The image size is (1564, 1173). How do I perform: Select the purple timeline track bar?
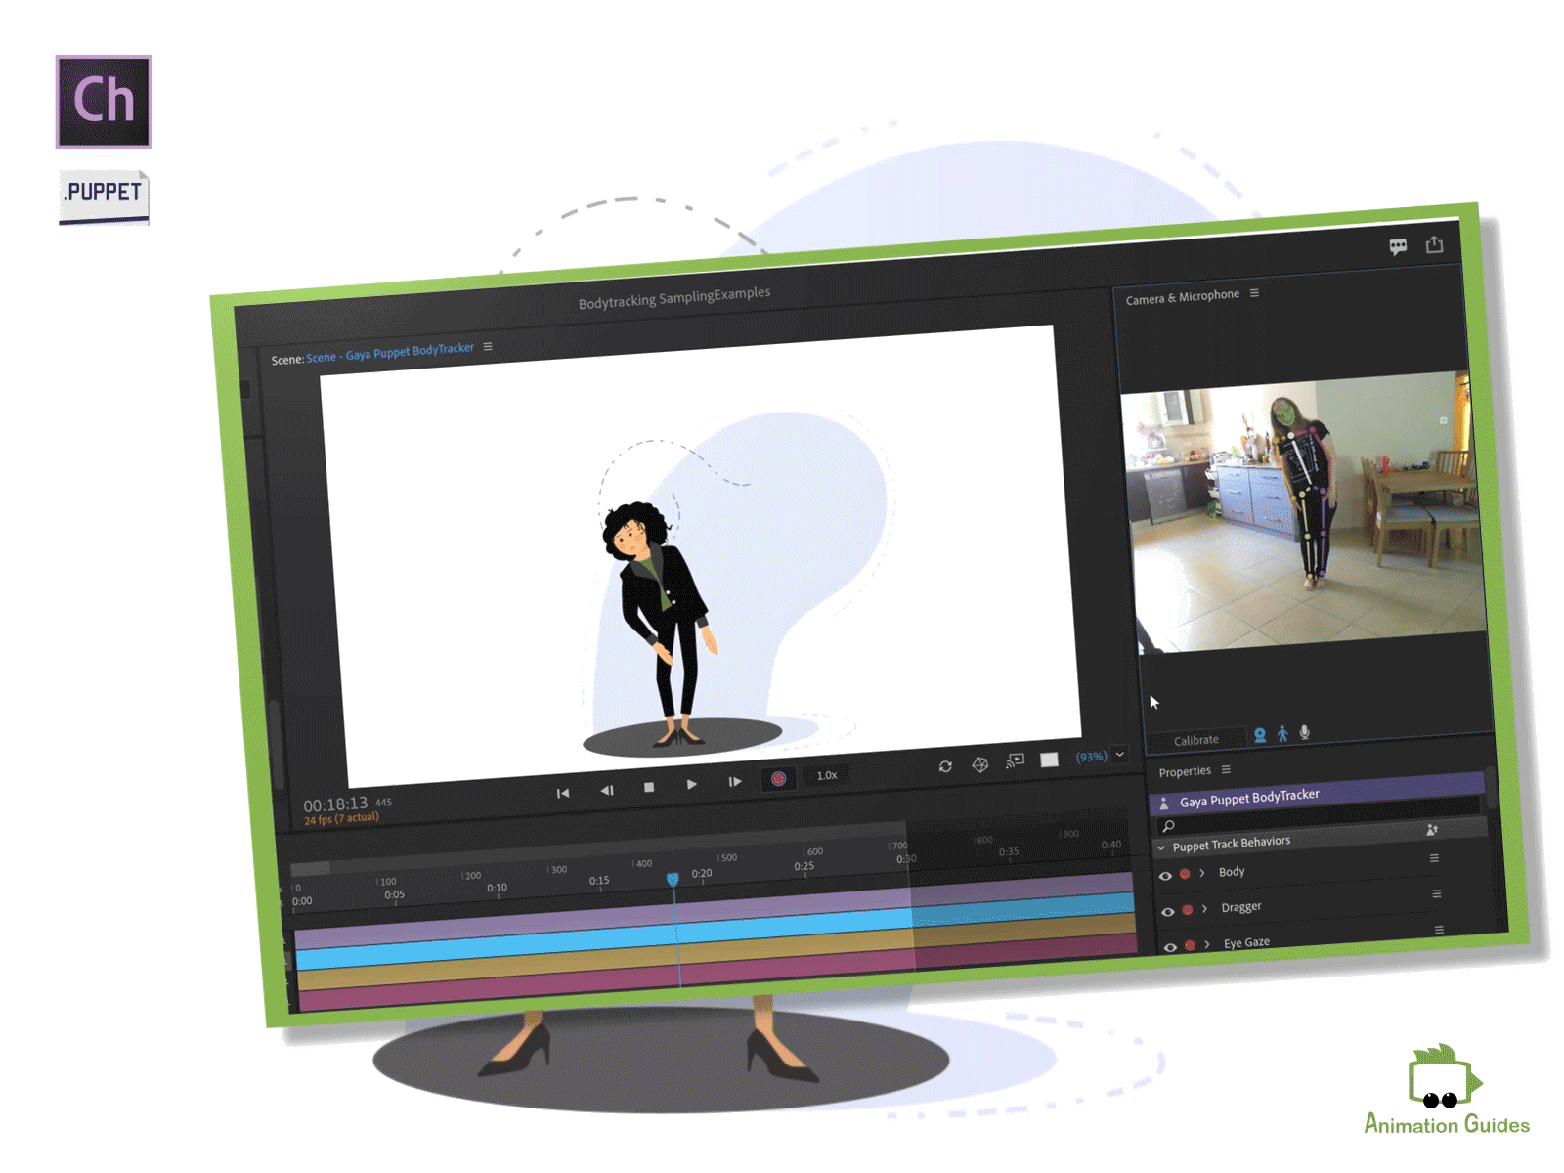coord(715,911)
